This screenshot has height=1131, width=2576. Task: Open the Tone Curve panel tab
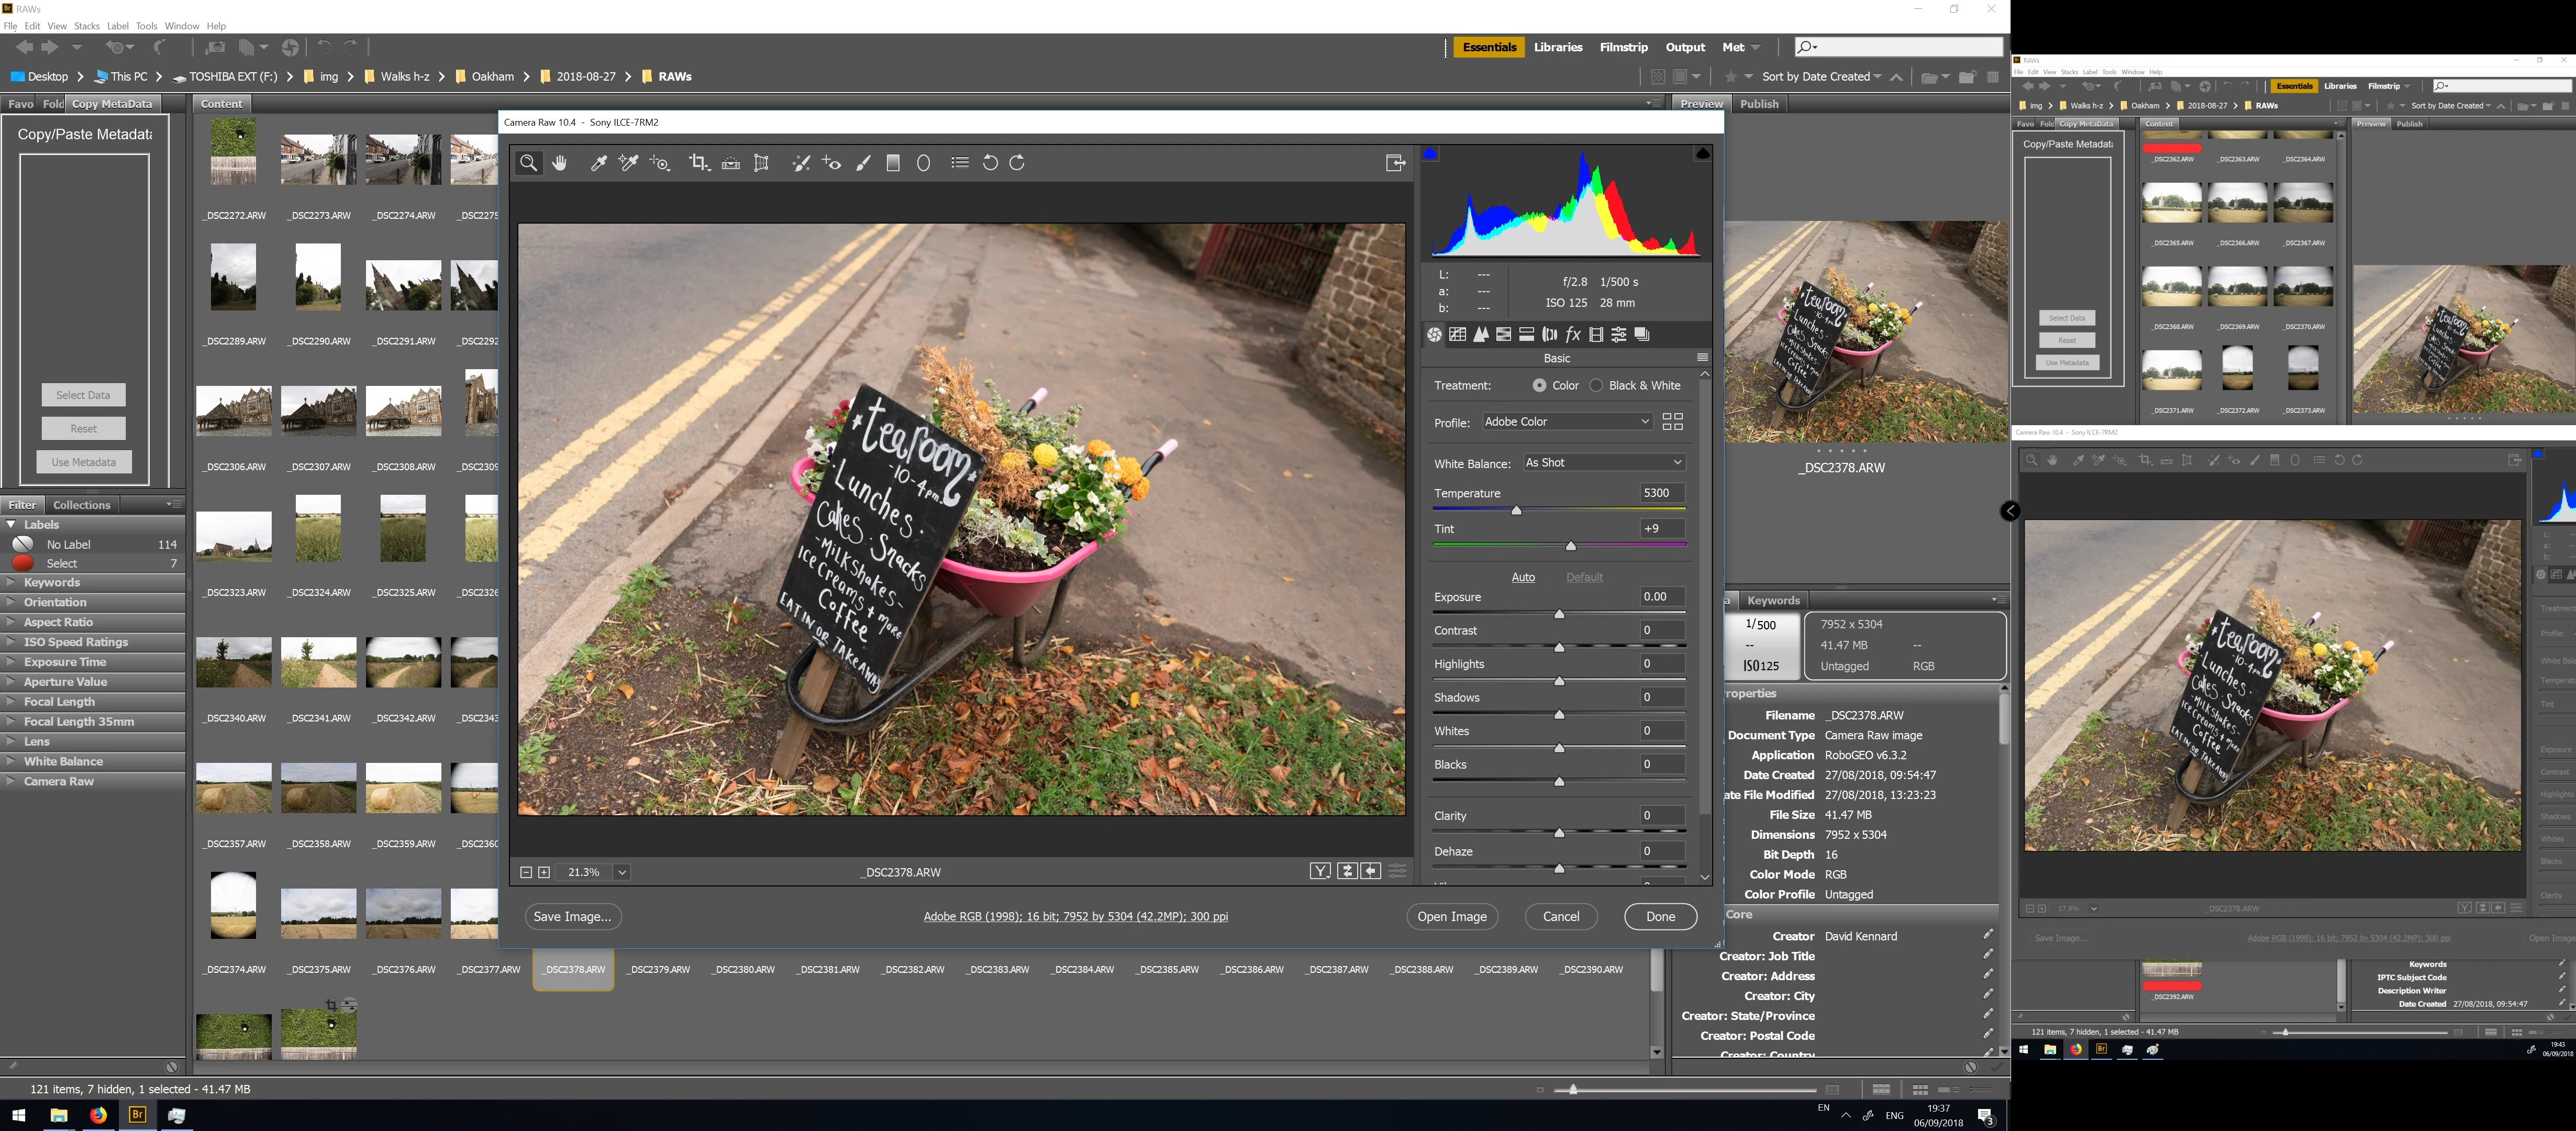coord(1458,335)
